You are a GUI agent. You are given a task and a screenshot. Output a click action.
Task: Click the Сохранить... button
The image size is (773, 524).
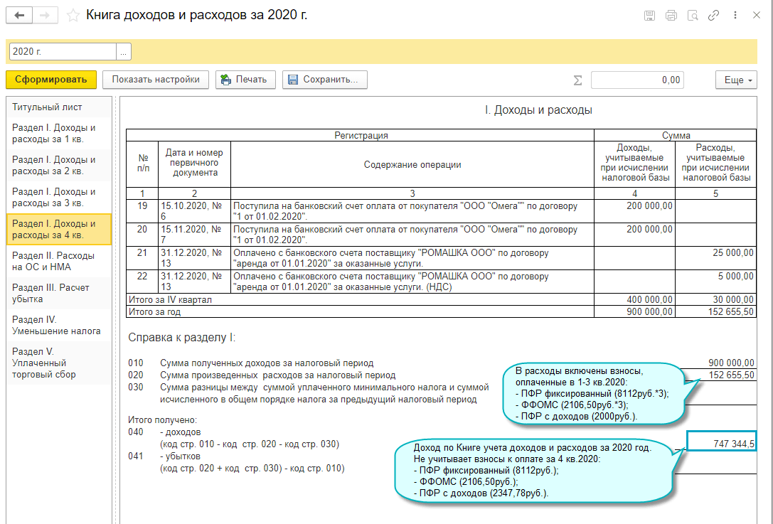[325, 80]
